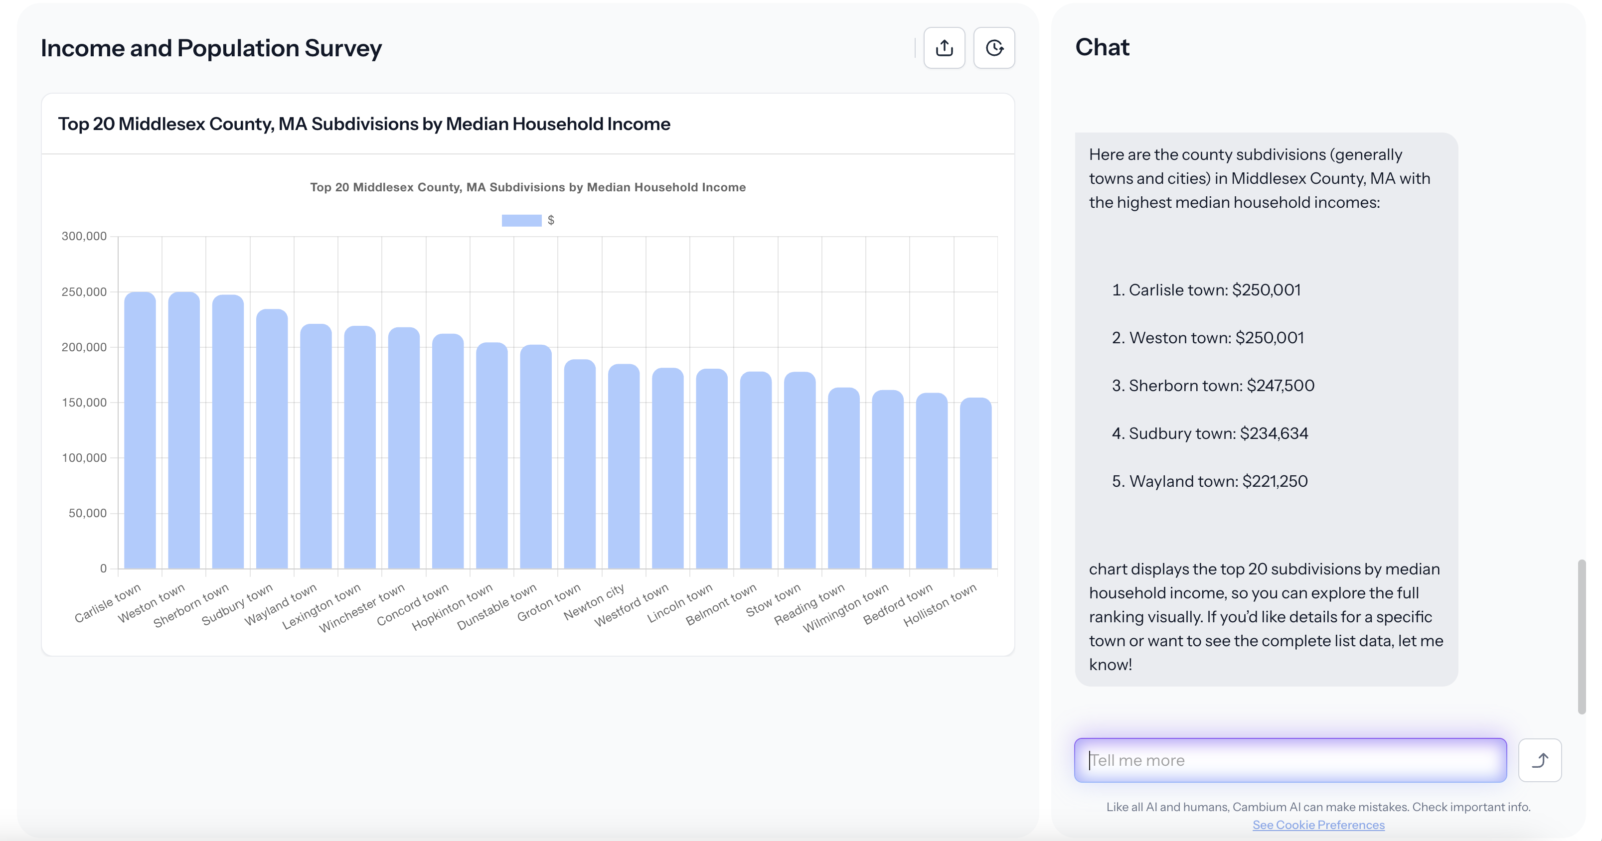Click the Westford town bar
This screenshot has height=841, width=1602.
668,468
